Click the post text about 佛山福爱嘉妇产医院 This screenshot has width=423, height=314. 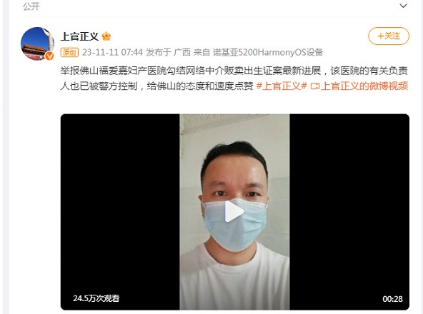(x=234, y=78)
